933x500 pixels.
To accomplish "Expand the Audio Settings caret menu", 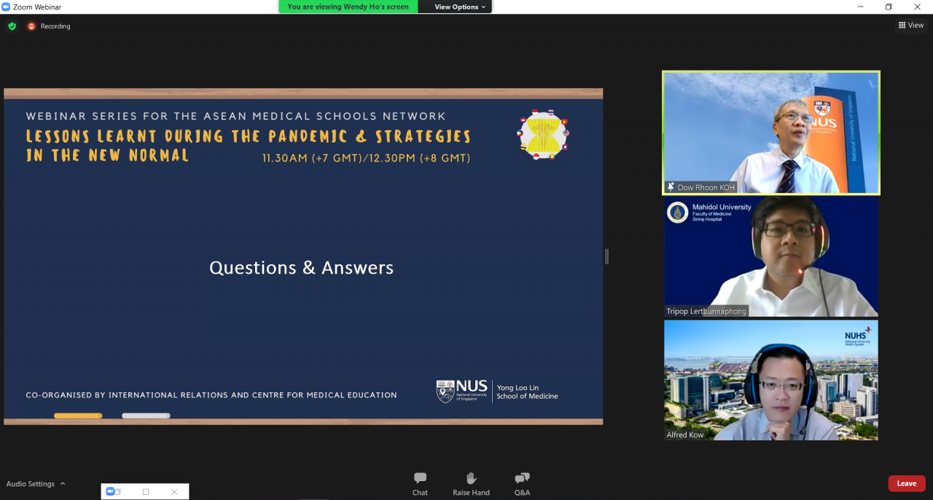I will pos(63,484).
